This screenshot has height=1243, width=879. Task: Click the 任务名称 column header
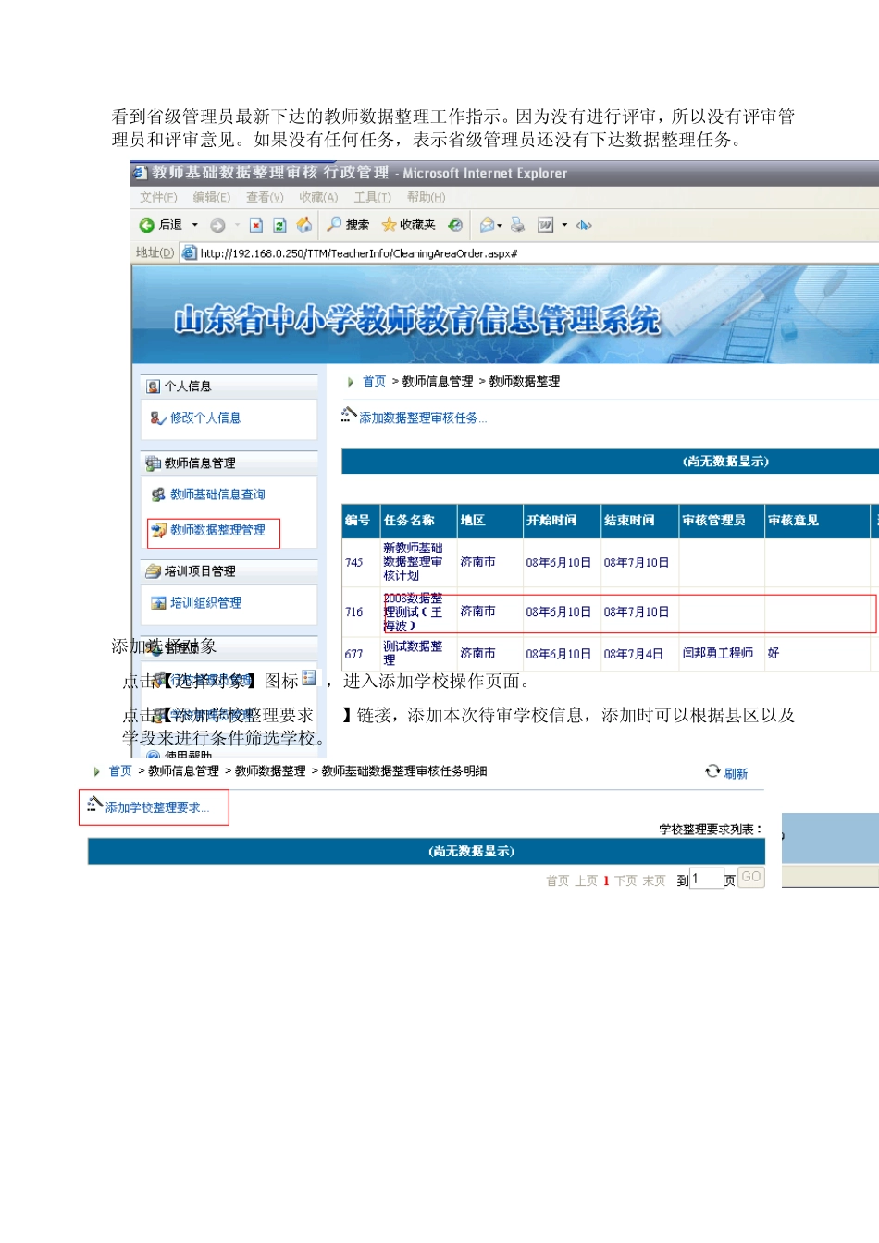tap(418, 521)
